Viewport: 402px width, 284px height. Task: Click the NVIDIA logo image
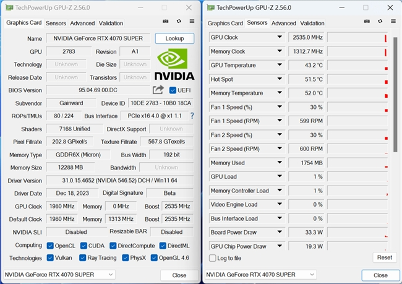pos(175,65)
